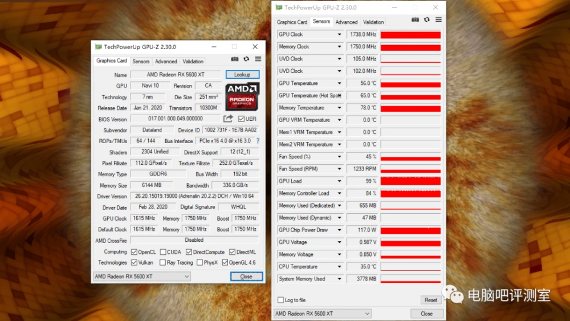Click GPU-Z app icon in Graphics Card title bar
This screenshot has height=321, width=570.
(x=98, y=47)
